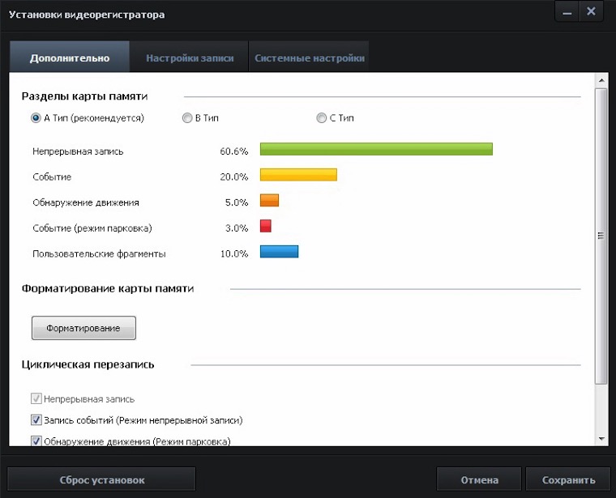Image resolution: width=616 pixels, height=498 pixels.
Task: Click the scrollbar up arrow
Action: [x=601, y=80]
